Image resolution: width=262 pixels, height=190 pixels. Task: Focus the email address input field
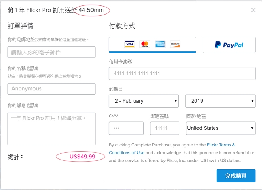(x=51, y=52)
